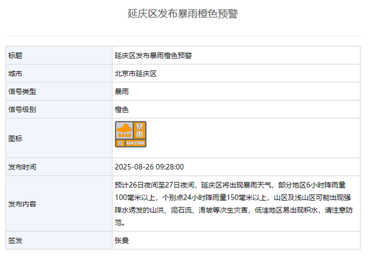This screenshot has height=258, width=371.
Task: Select the signer name 张曼
Action: (x=122, y=241)
